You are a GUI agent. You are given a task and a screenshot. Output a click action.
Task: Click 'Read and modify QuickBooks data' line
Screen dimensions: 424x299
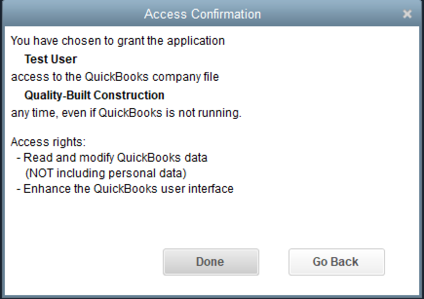point(115,158)
